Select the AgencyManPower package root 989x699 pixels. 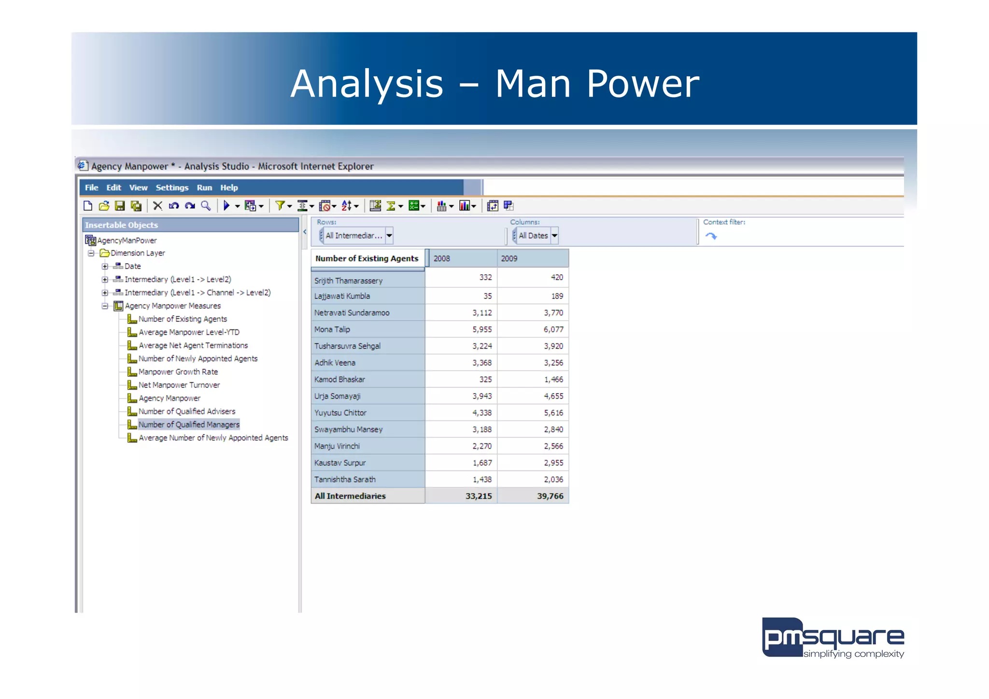(x=127, y=240)
